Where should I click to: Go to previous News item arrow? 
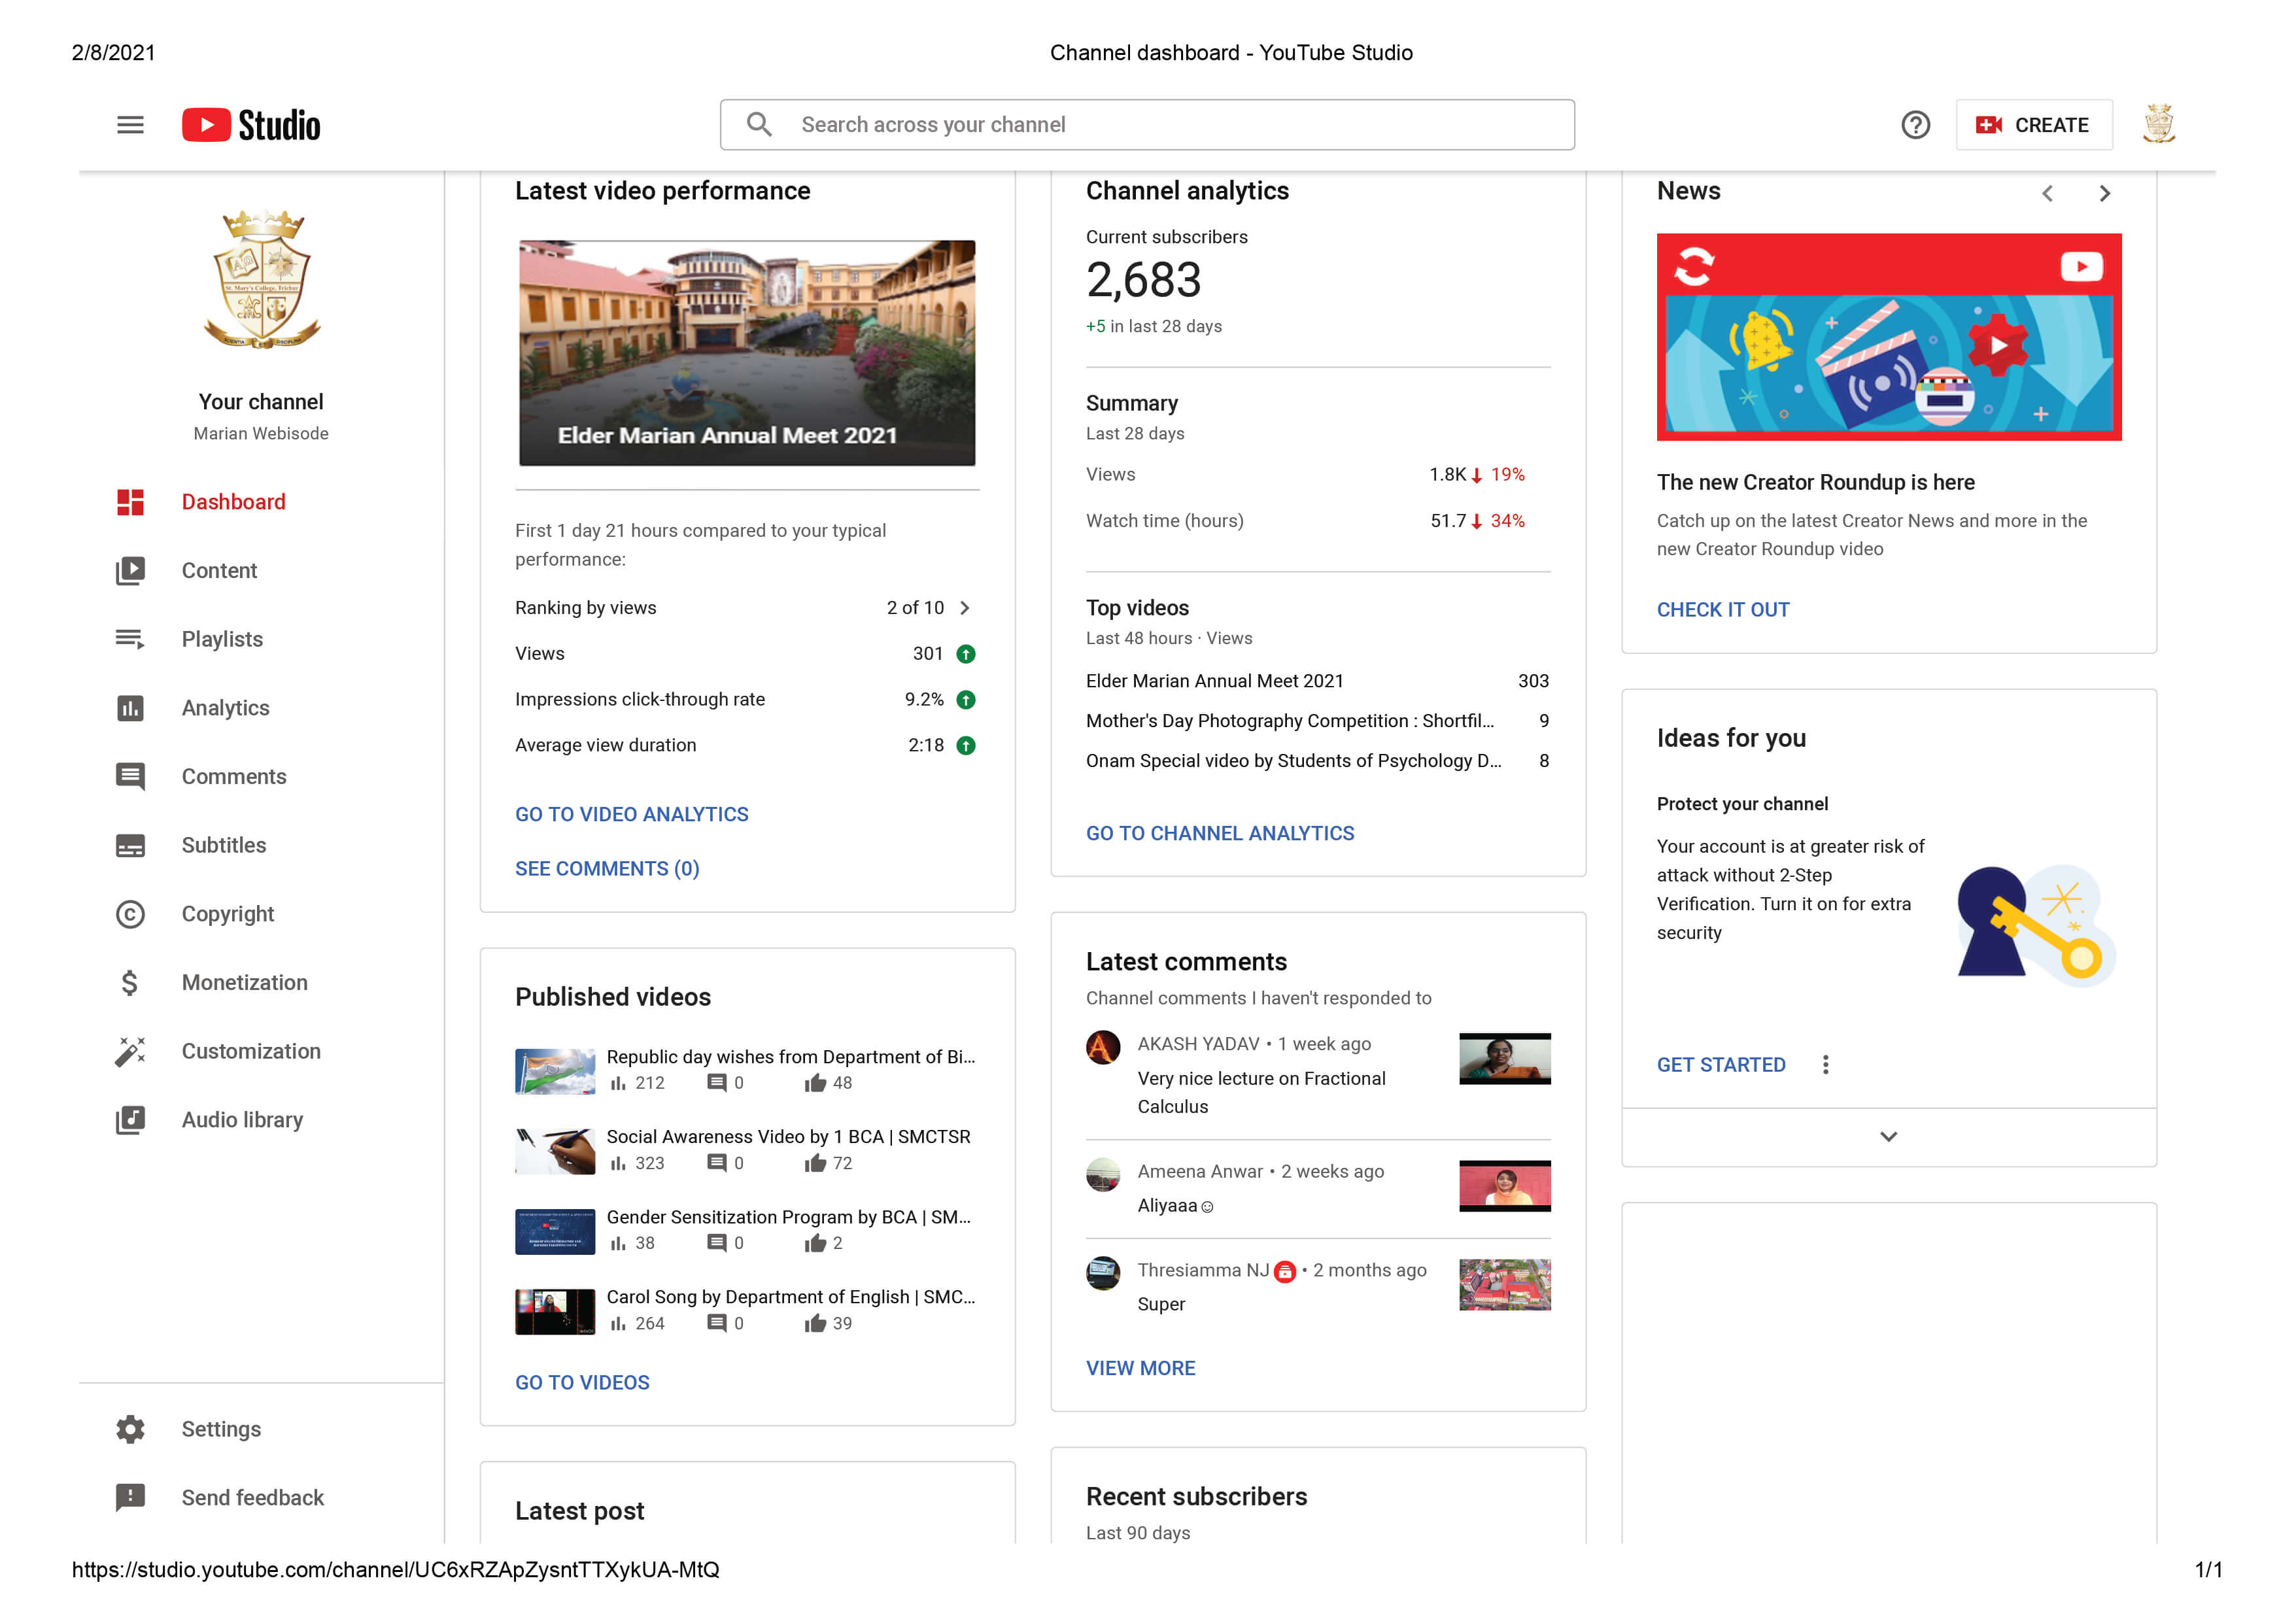click(2047, 193)
